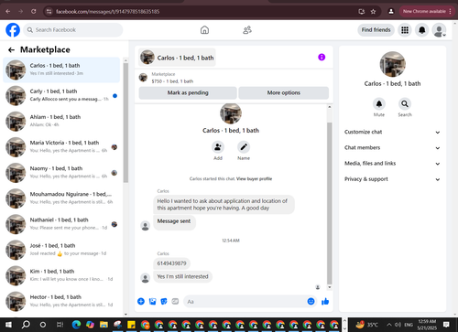
Task: Choose a sticker icon
Action: 164,302
